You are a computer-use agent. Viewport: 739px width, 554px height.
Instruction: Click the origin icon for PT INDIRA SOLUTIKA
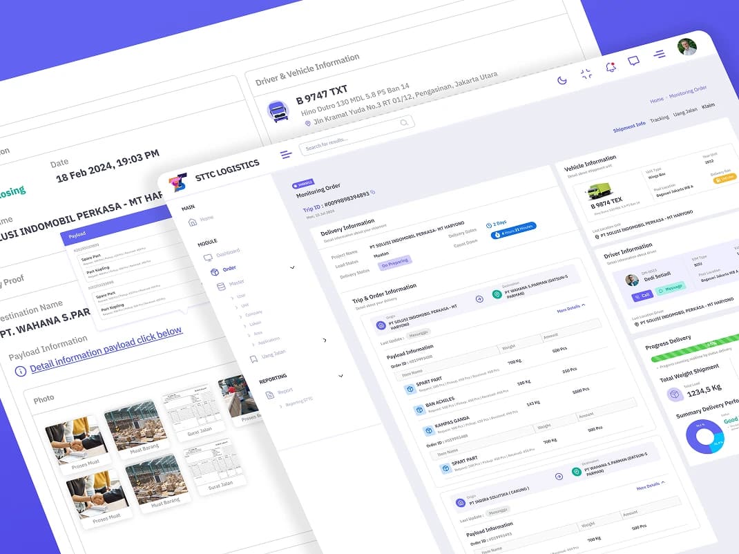[x=461, y=503]
